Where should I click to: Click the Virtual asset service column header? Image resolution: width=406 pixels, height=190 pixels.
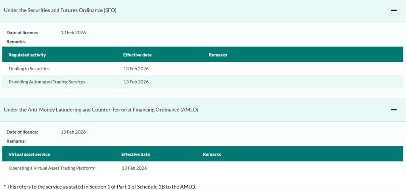(29, 154)
